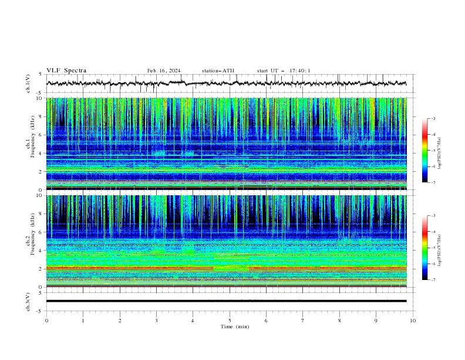Click the ch.1 spectrogram panel
Image resolution: width=465 pixels, height=360 pixels.
click(x=227, y=144)
